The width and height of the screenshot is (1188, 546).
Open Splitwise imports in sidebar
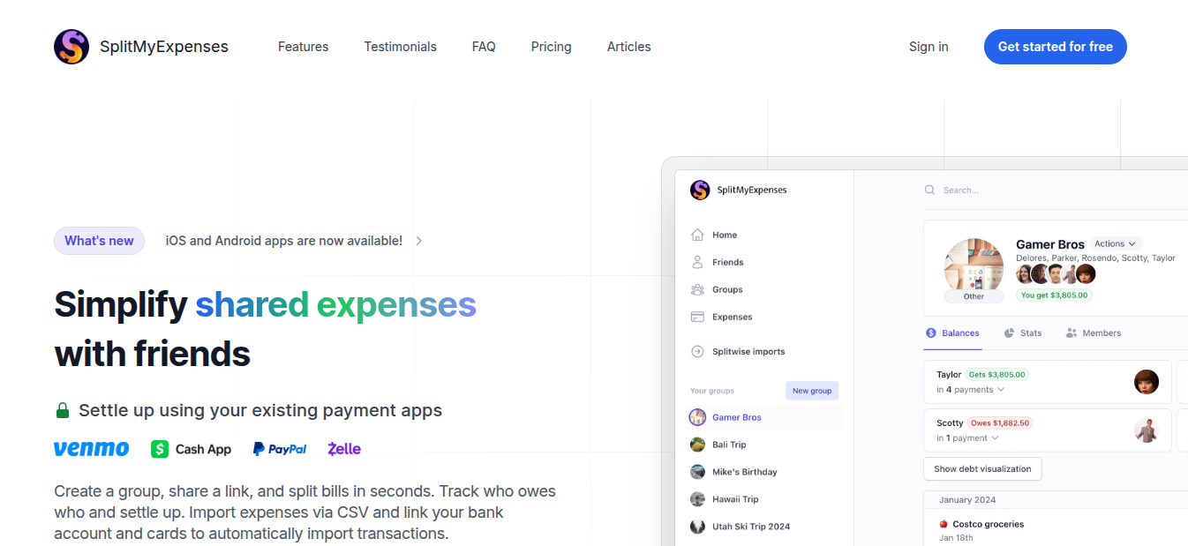pyautogui.click(x=748, y=351)
